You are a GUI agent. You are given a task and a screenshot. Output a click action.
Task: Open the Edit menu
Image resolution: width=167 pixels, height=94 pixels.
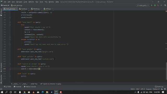(9, 2)
